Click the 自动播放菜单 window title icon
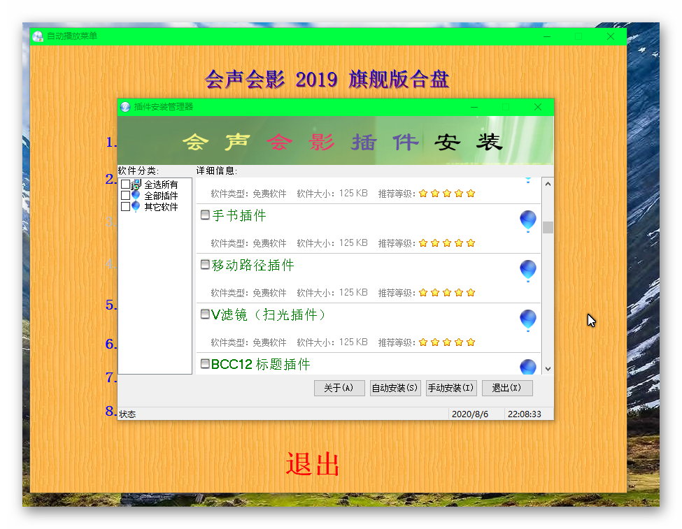 pyautogui.click(x=38, y=36)
